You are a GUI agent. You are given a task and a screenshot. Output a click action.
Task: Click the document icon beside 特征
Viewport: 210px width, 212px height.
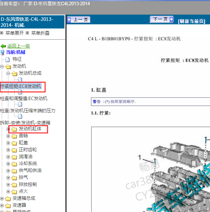coord(8,59)
